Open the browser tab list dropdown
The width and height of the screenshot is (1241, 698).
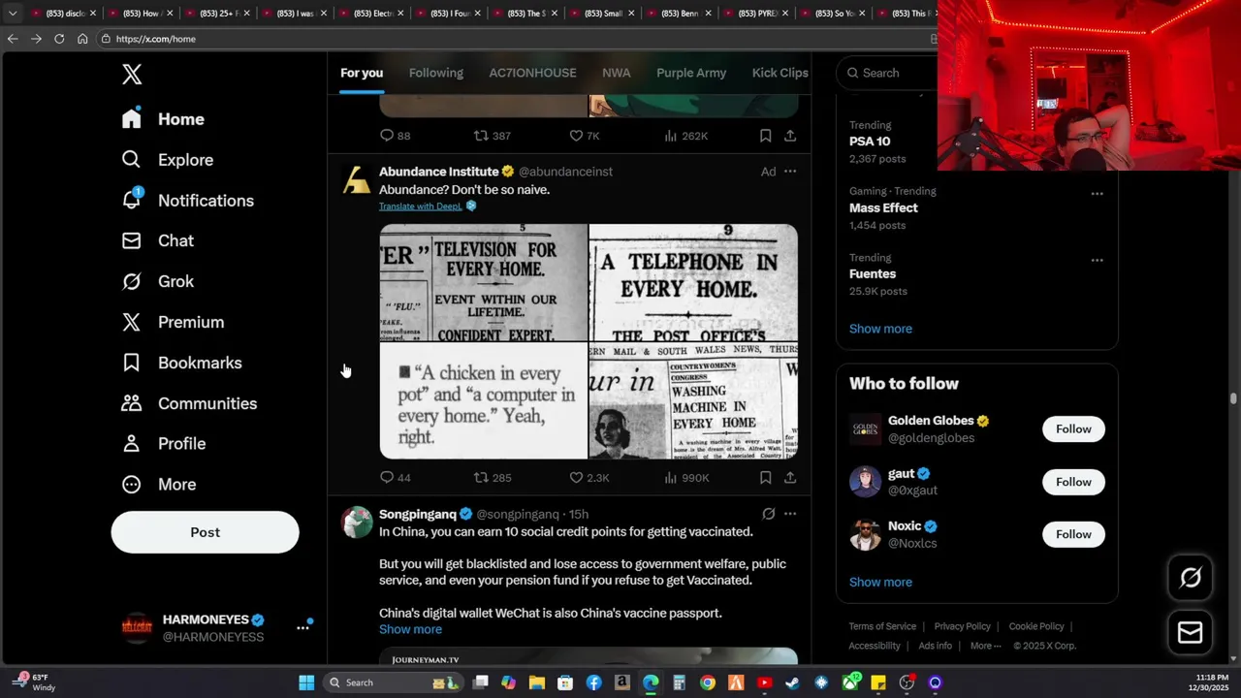click(x=13, y=14)
